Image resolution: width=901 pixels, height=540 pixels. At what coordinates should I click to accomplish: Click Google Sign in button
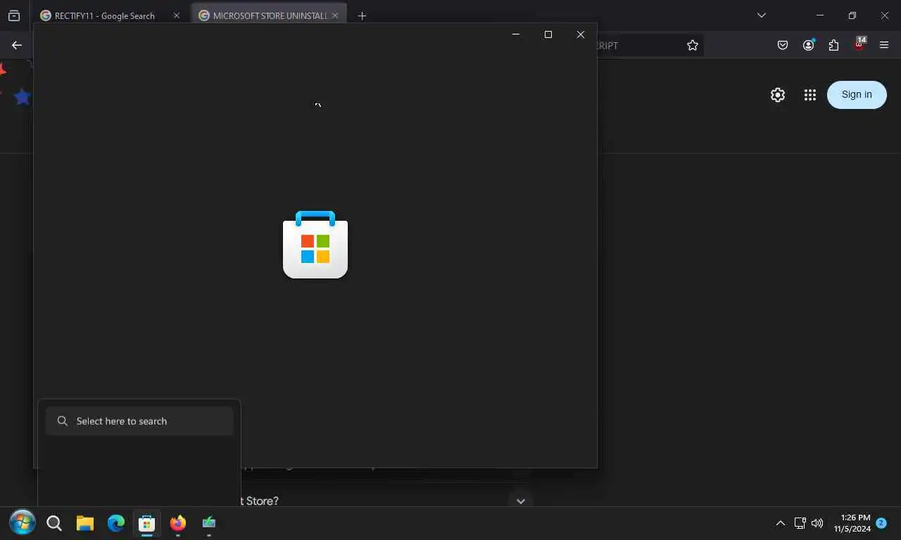pos(857,95)
